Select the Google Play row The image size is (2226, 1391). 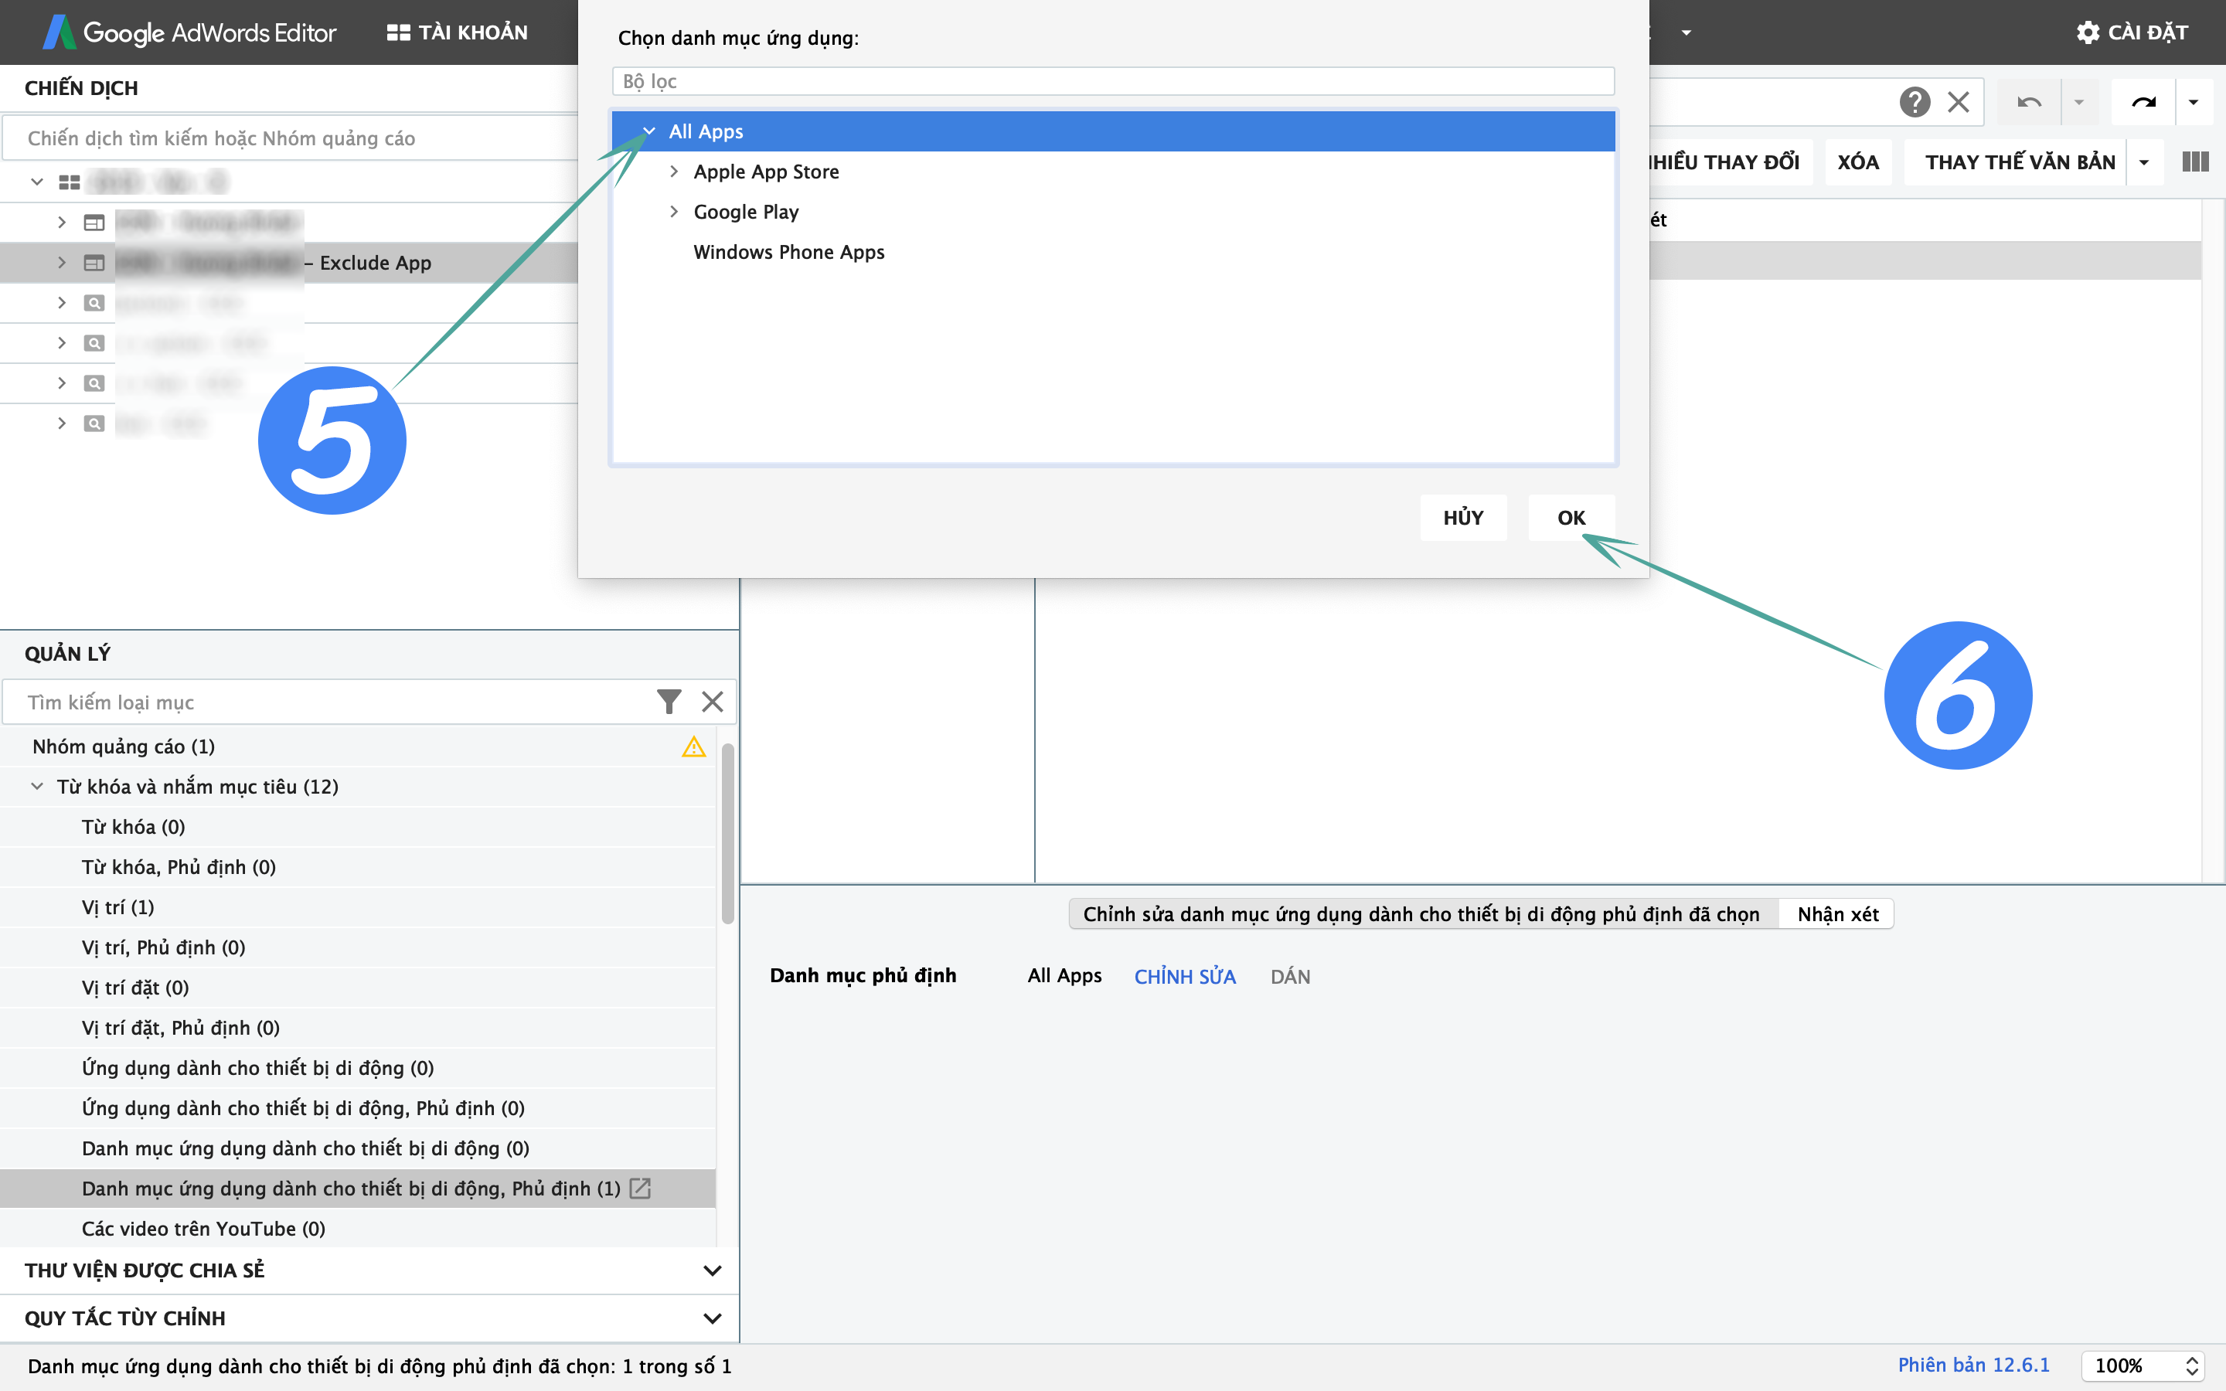pyautogui.click(x=1113, y=212)
